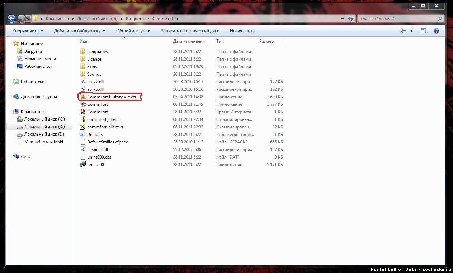Select the CommFort History Viewer application icon
Screen dimensions: 453x273
click(x=83, y=97)
